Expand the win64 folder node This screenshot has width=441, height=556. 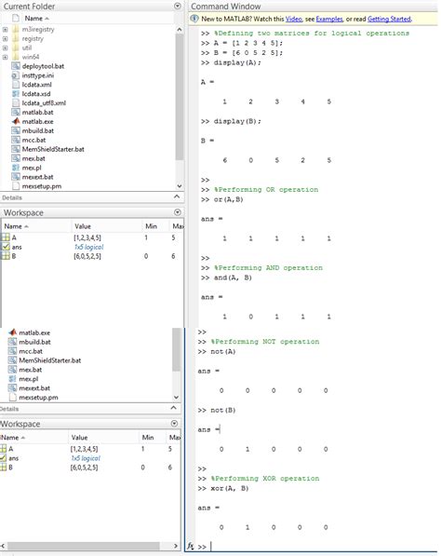tap(5, 57)
